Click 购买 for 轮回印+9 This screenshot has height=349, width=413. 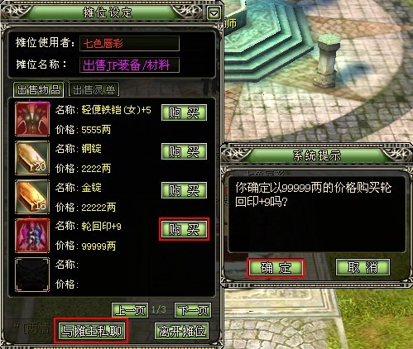click(184, 229)
